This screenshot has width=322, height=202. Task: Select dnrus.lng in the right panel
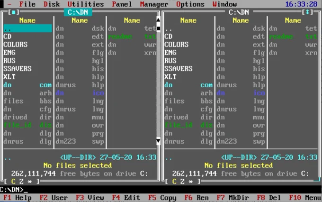tap(241, 109)
